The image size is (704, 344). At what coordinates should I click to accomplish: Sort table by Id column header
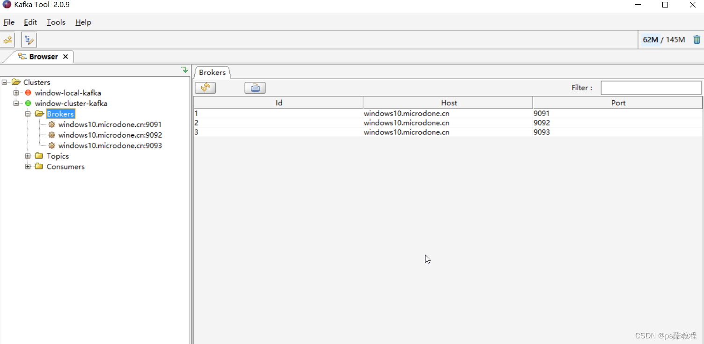click(279, 103)
